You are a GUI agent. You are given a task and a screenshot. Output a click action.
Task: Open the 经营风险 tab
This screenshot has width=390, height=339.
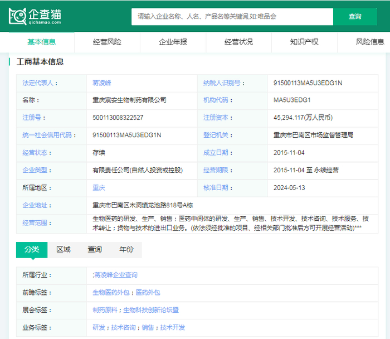click(x=107, y=42)
